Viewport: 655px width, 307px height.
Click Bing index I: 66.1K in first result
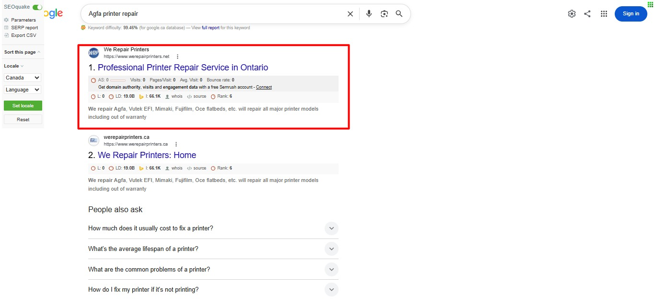tap(150, 96)
